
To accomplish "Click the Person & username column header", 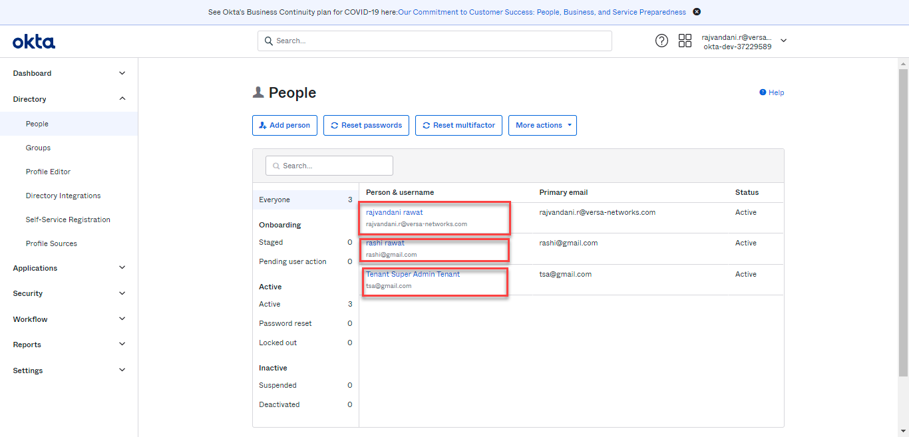I will click(x=400, y=192).
